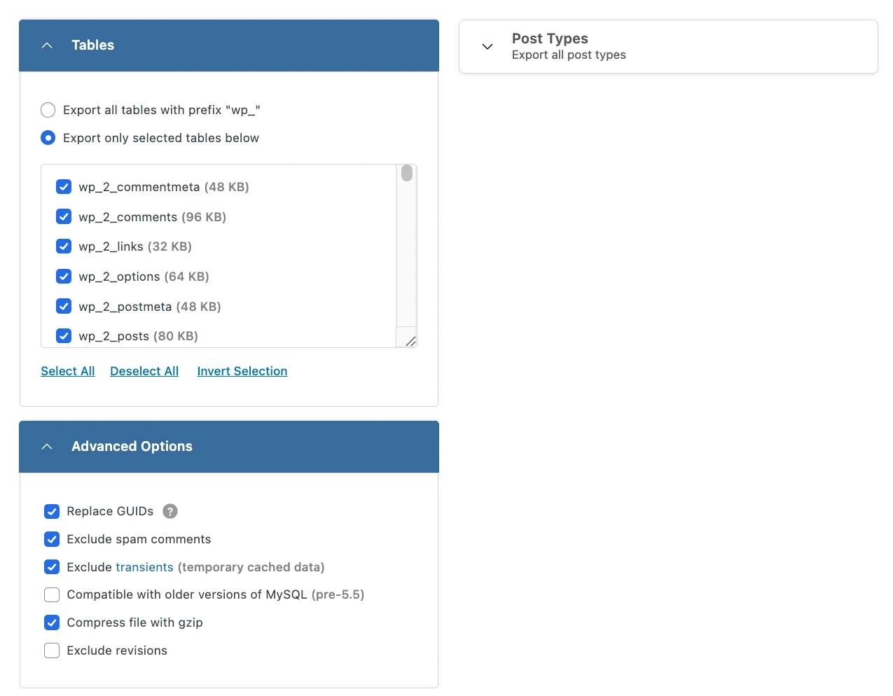Click Deselect All link
893x696 pixels.
coord(144,371)
